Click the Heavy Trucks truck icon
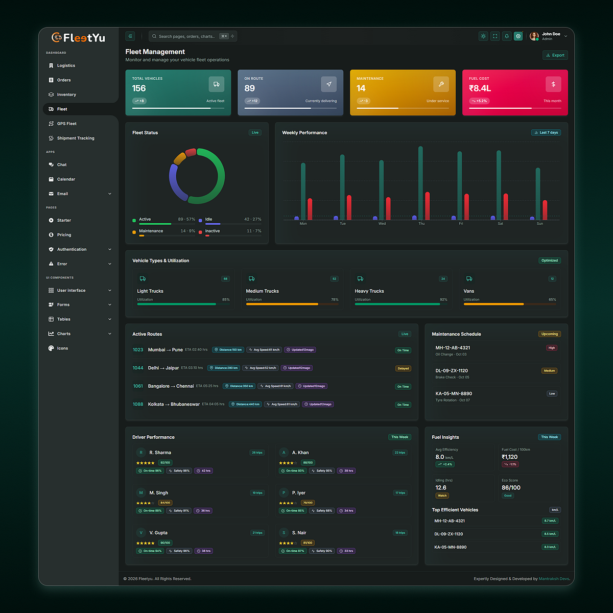Viewport: 613px width, 613px height. (x=361, y=279)
